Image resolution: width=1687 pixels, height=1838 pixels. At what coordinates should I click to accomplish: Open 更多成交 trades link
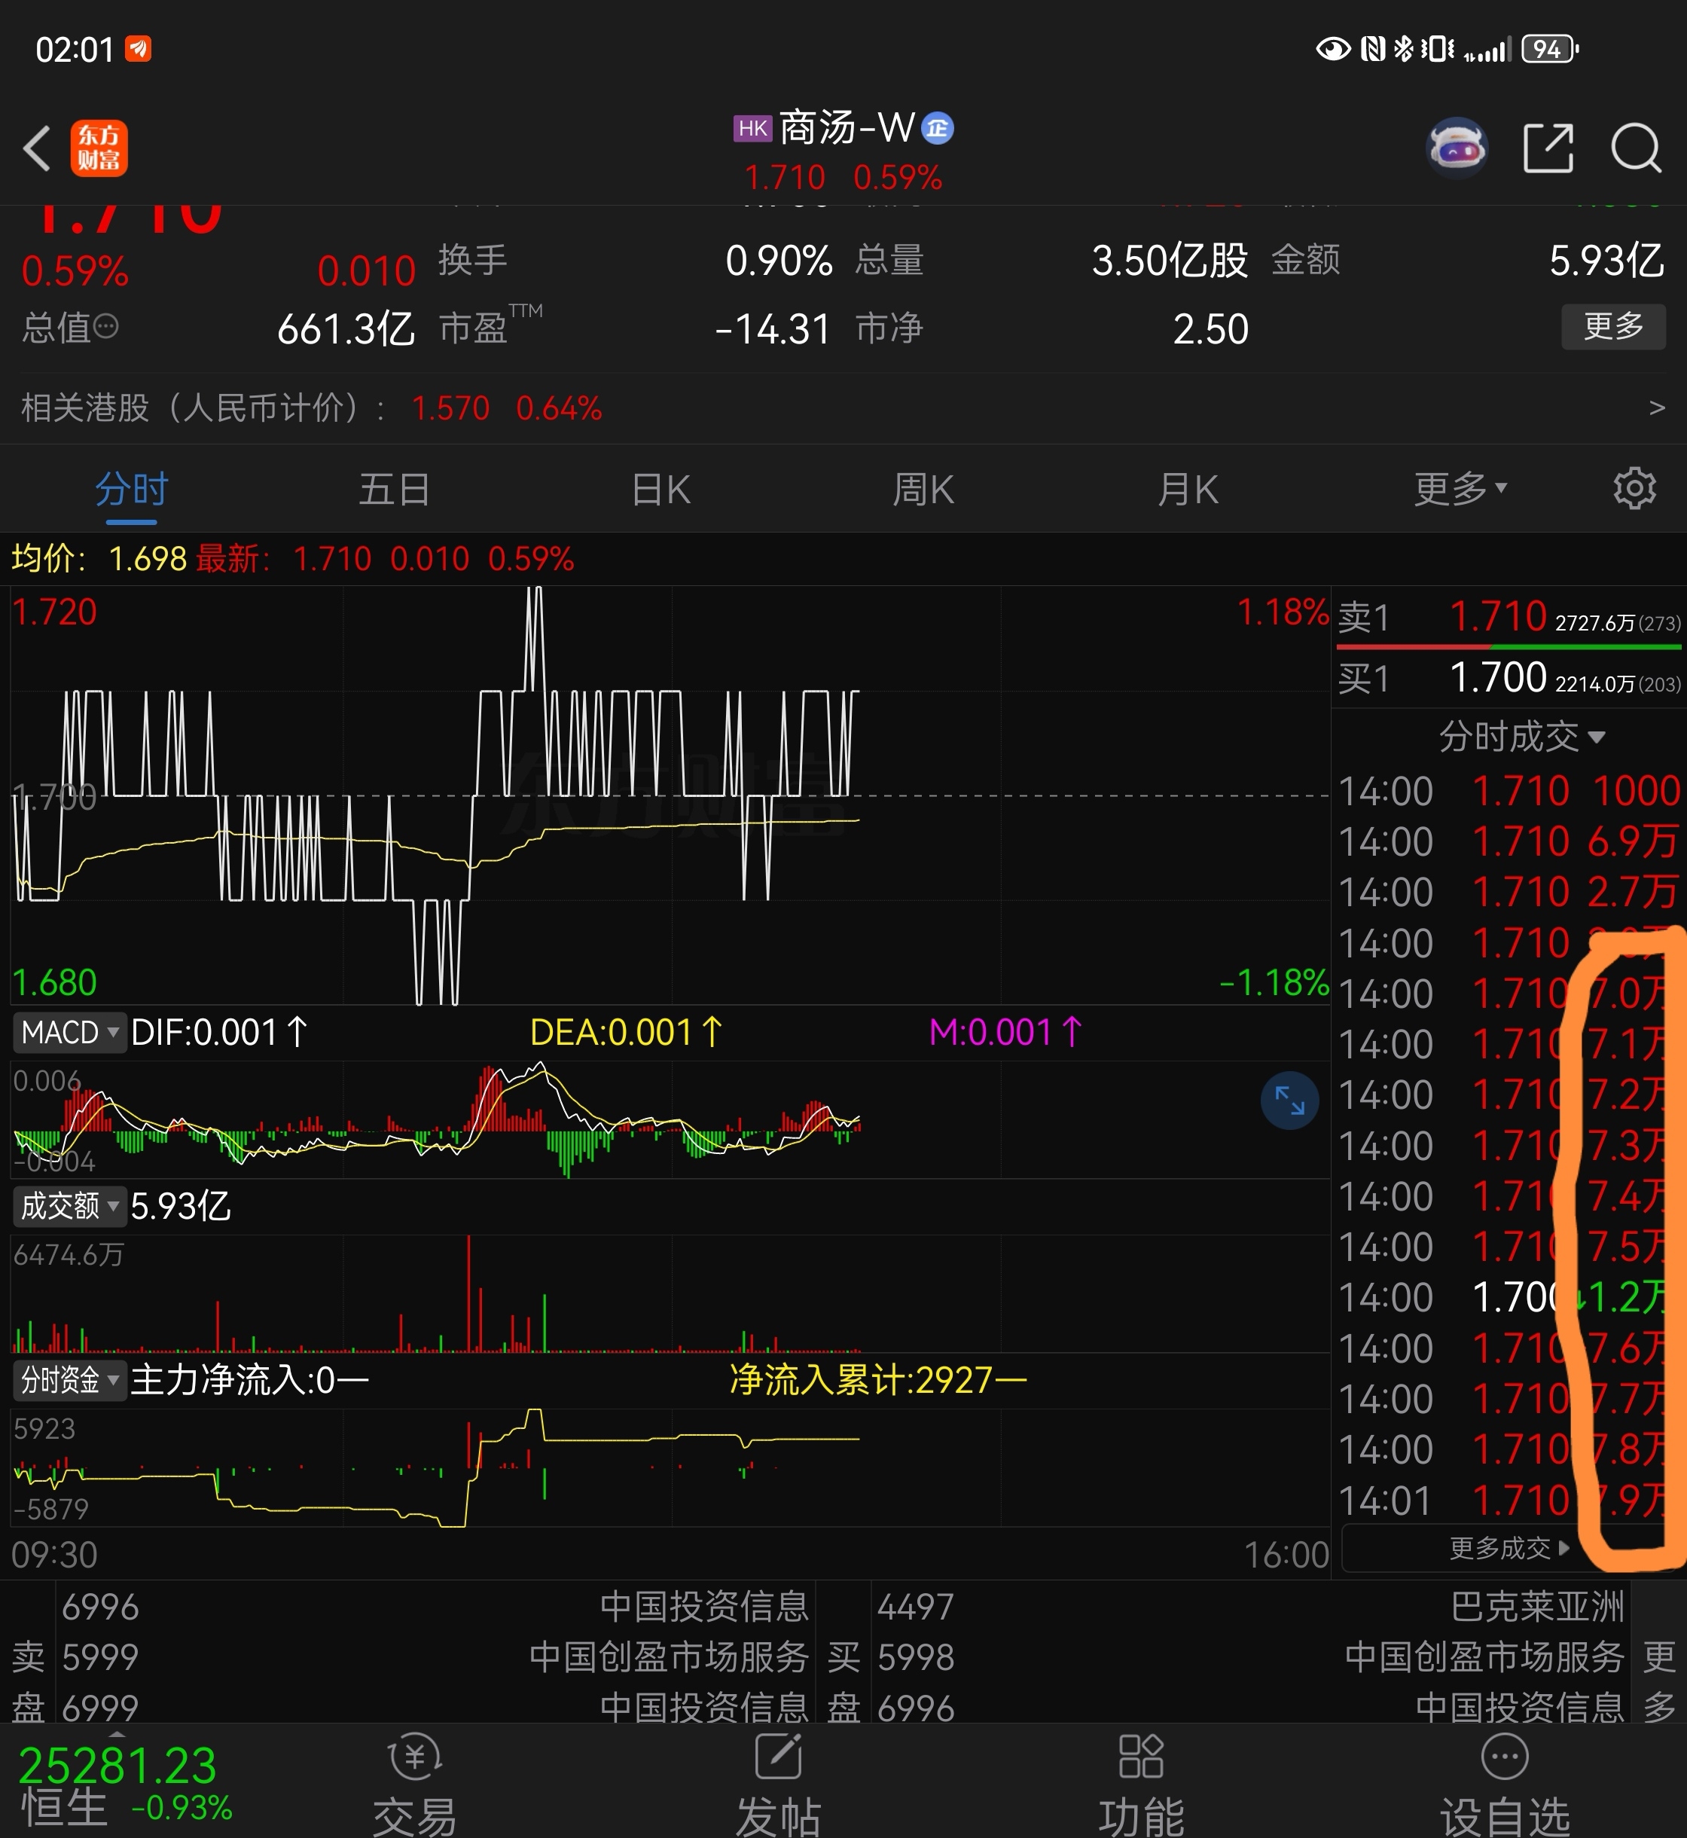click(1508, 1549)
